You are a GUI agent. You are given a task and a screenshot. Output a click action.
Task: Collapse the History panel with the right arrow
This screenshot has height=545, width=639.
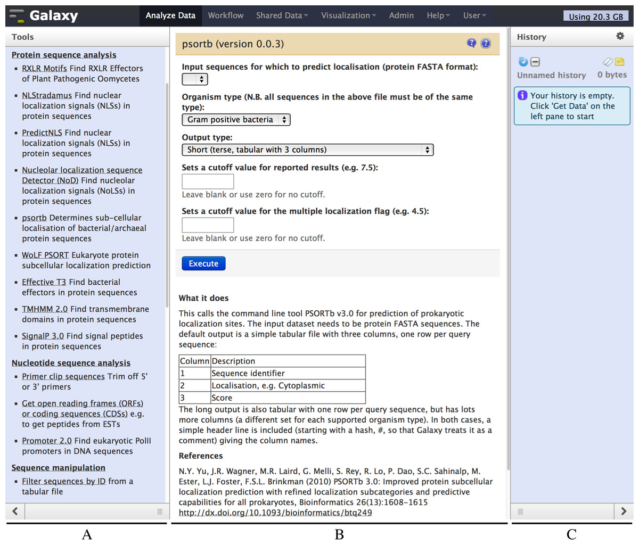pyautogui.click(x=624, y=511)
